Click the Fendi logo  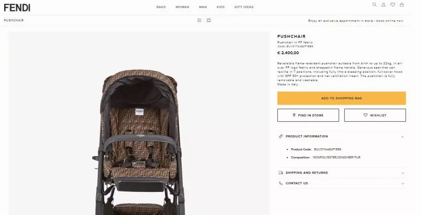point(17,7)
